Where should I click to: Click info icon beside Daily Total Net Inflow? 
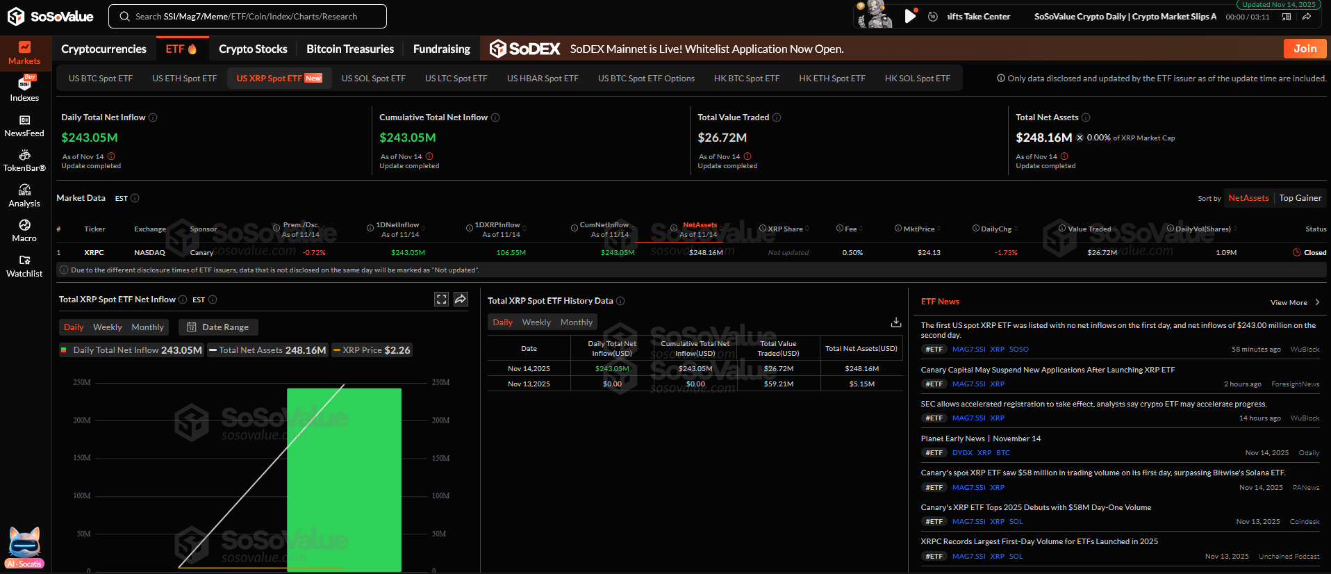tap(153, 117)
